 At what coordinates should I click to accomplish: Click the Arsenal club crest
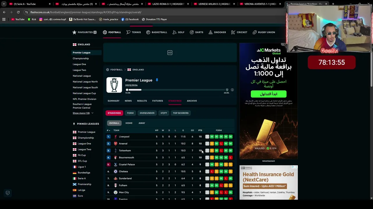coord(115,143)
